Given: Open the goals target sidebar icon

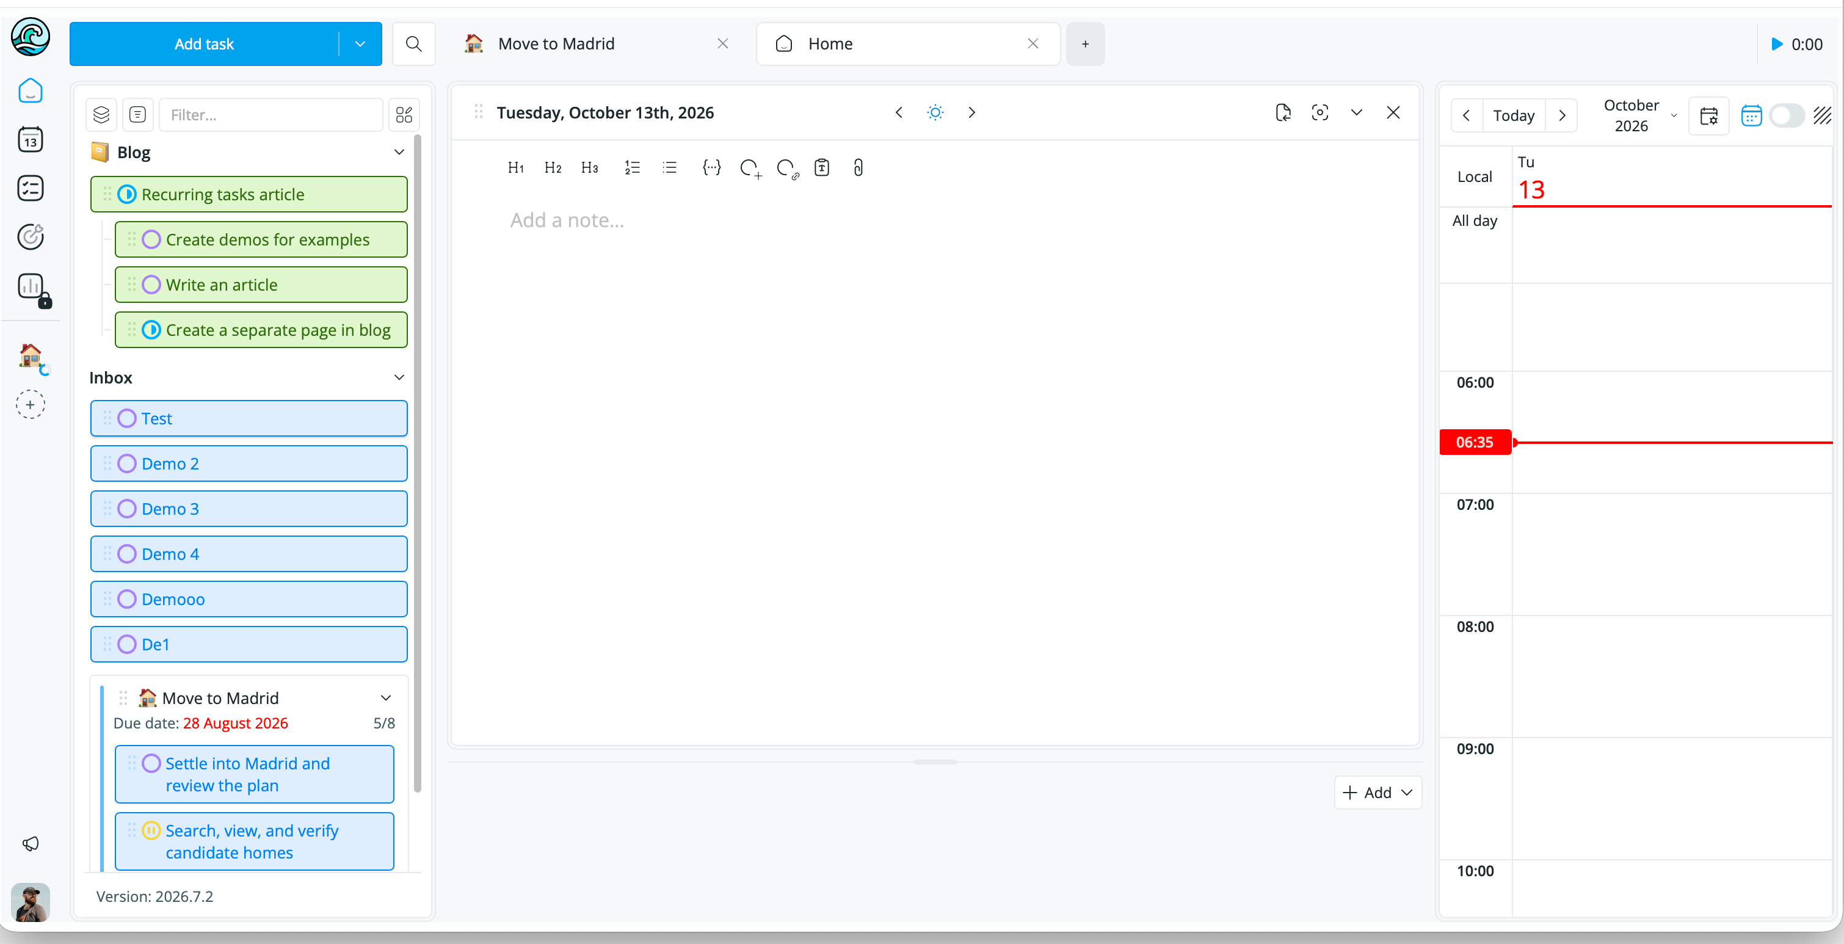Looking at the screenshot, I should (x=30, y=237).
